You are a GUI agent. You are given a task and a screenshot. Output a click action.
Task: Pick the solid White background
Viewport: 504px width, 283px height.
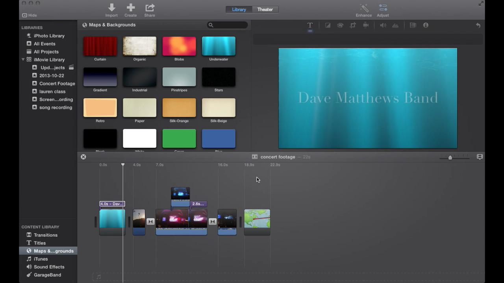139,138
